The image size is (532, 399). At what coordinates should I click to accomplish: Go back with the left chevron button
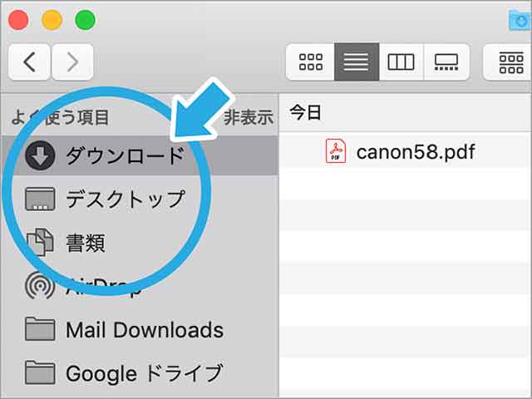click(30, 62)
